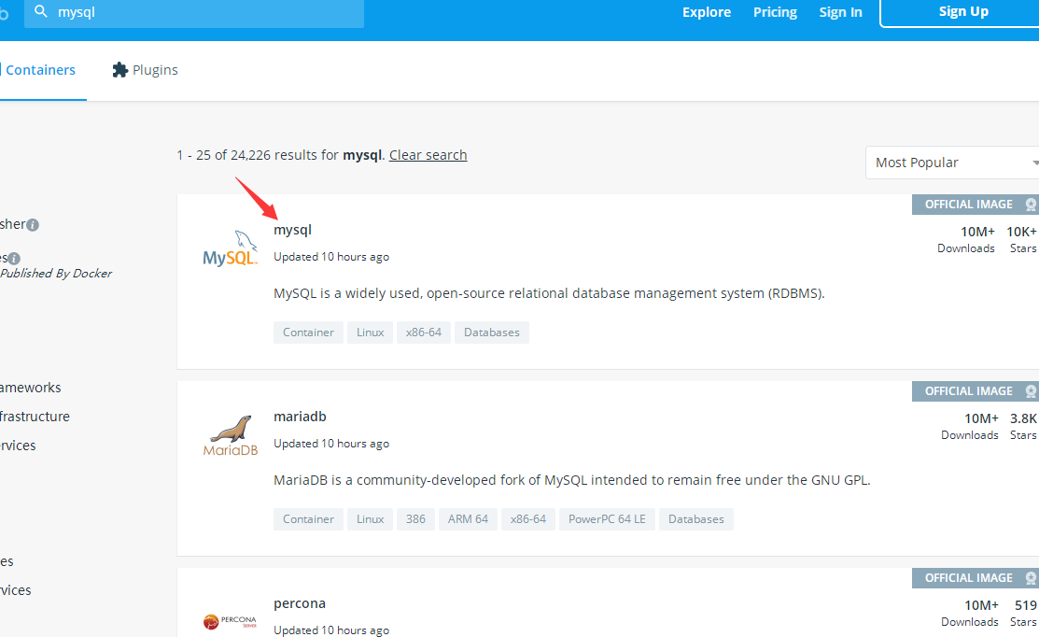This screenshot has width=1039, height=637.
Task: Open Pricing in the top navigation
Action: tap(775, 12)
